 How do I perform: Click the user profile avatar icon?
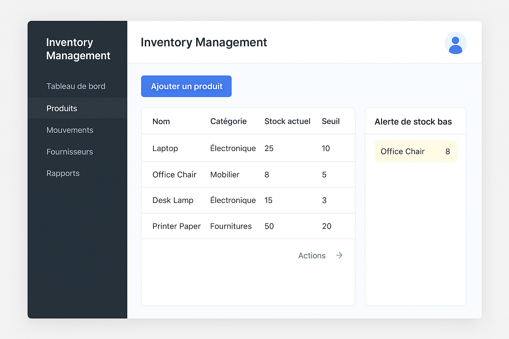(455, 43)
